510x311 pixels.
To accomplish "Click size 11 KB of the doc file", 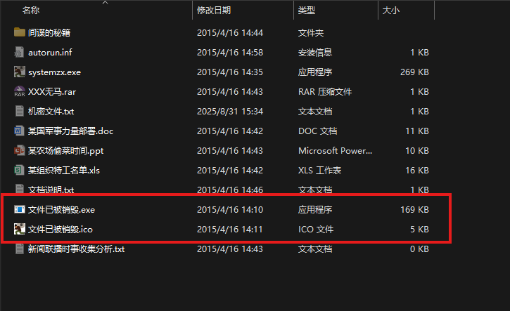I will tap(417, 131).
